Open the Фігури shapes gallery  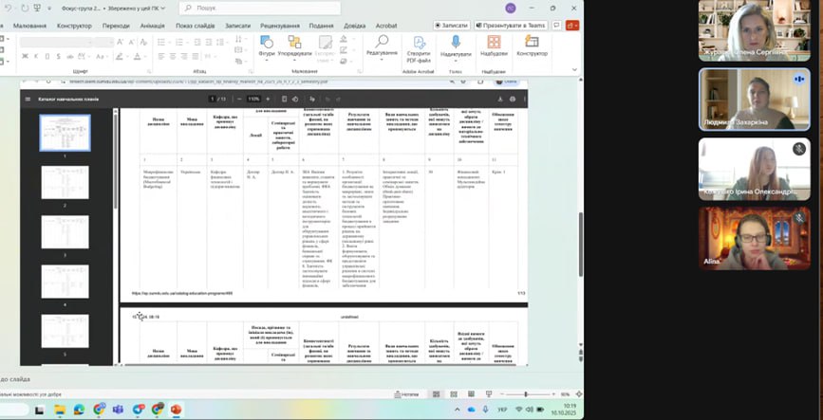(267, 46)
